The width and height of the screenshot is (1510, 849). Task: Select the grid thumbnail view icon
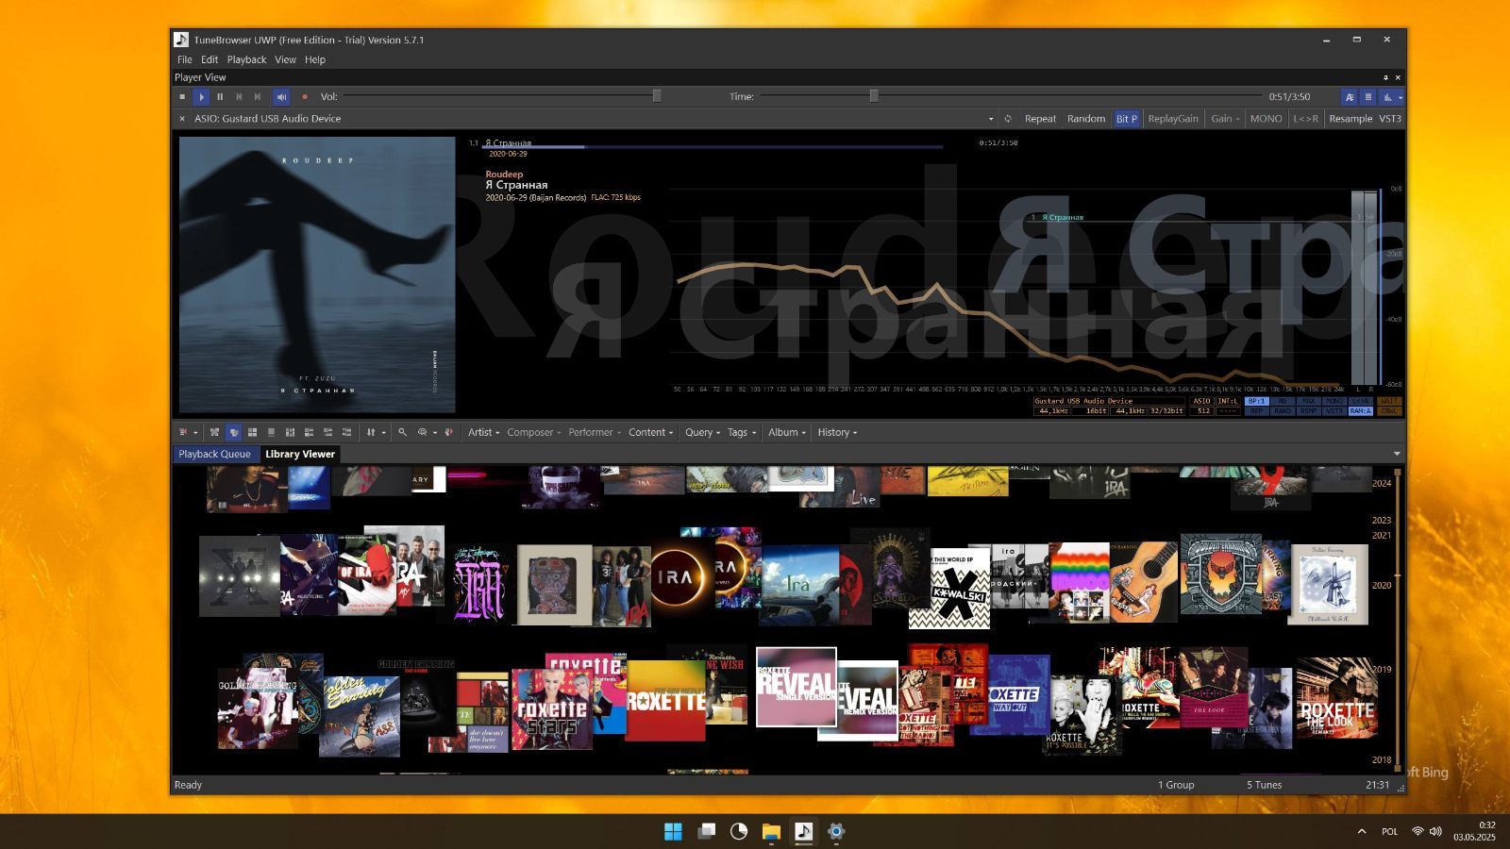coord(253,432)
